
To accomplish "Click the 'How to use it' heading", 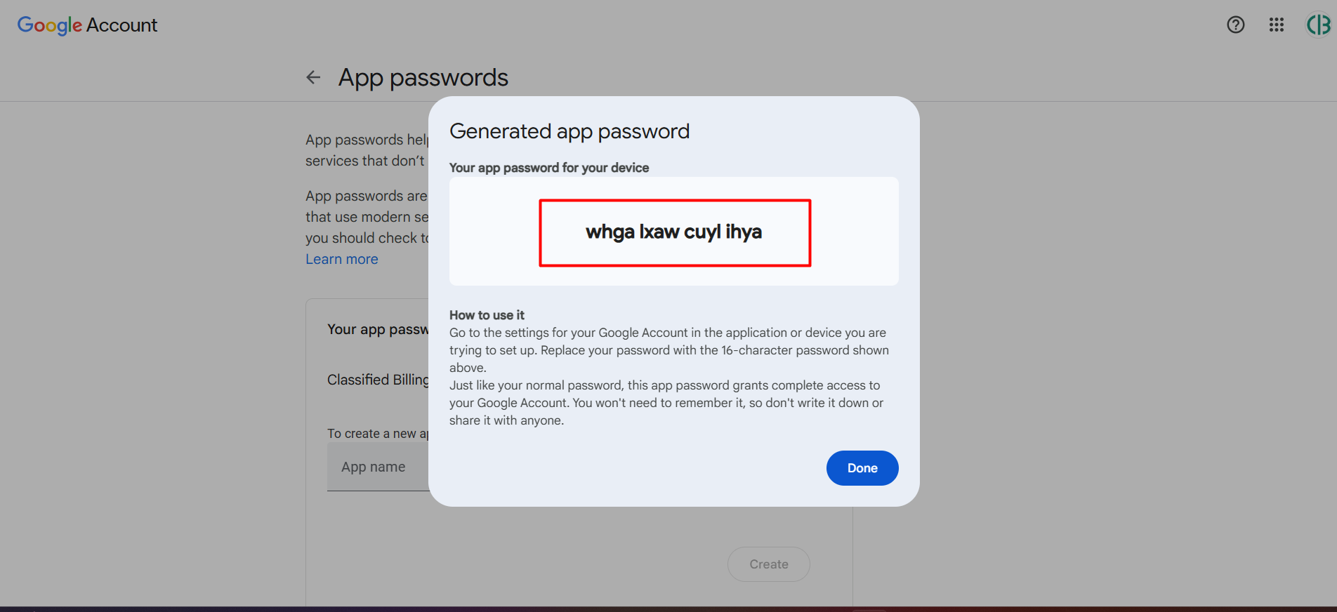I will 487,315.
